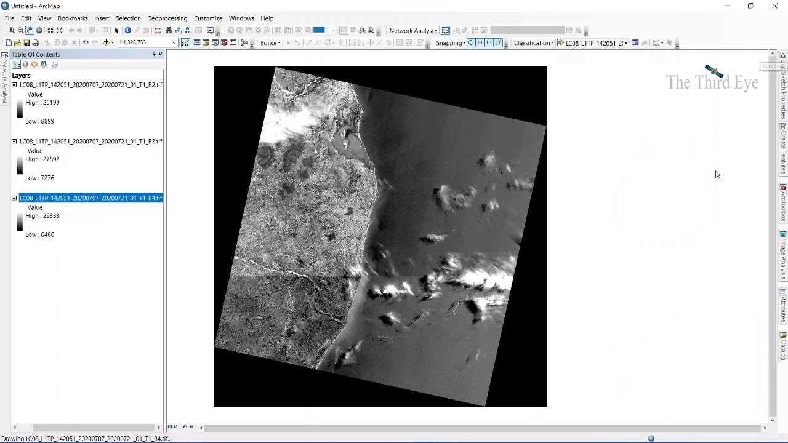Open the Editor dropdown menu
Screen dimensions: 788x443
pyautogui.click(x=270, y=42)
